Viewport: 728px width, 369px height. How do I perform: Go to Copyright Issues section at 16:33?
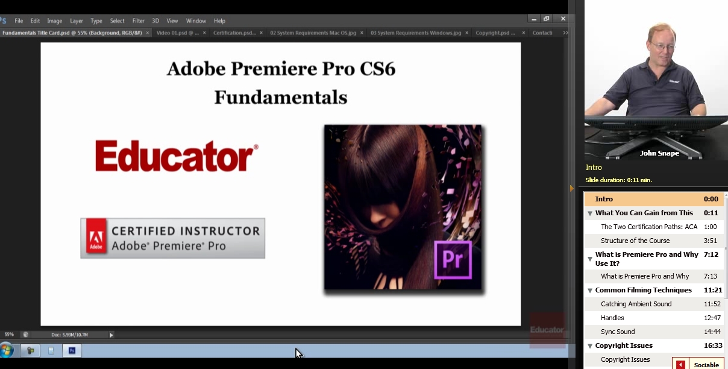click(x=624, y=345)
